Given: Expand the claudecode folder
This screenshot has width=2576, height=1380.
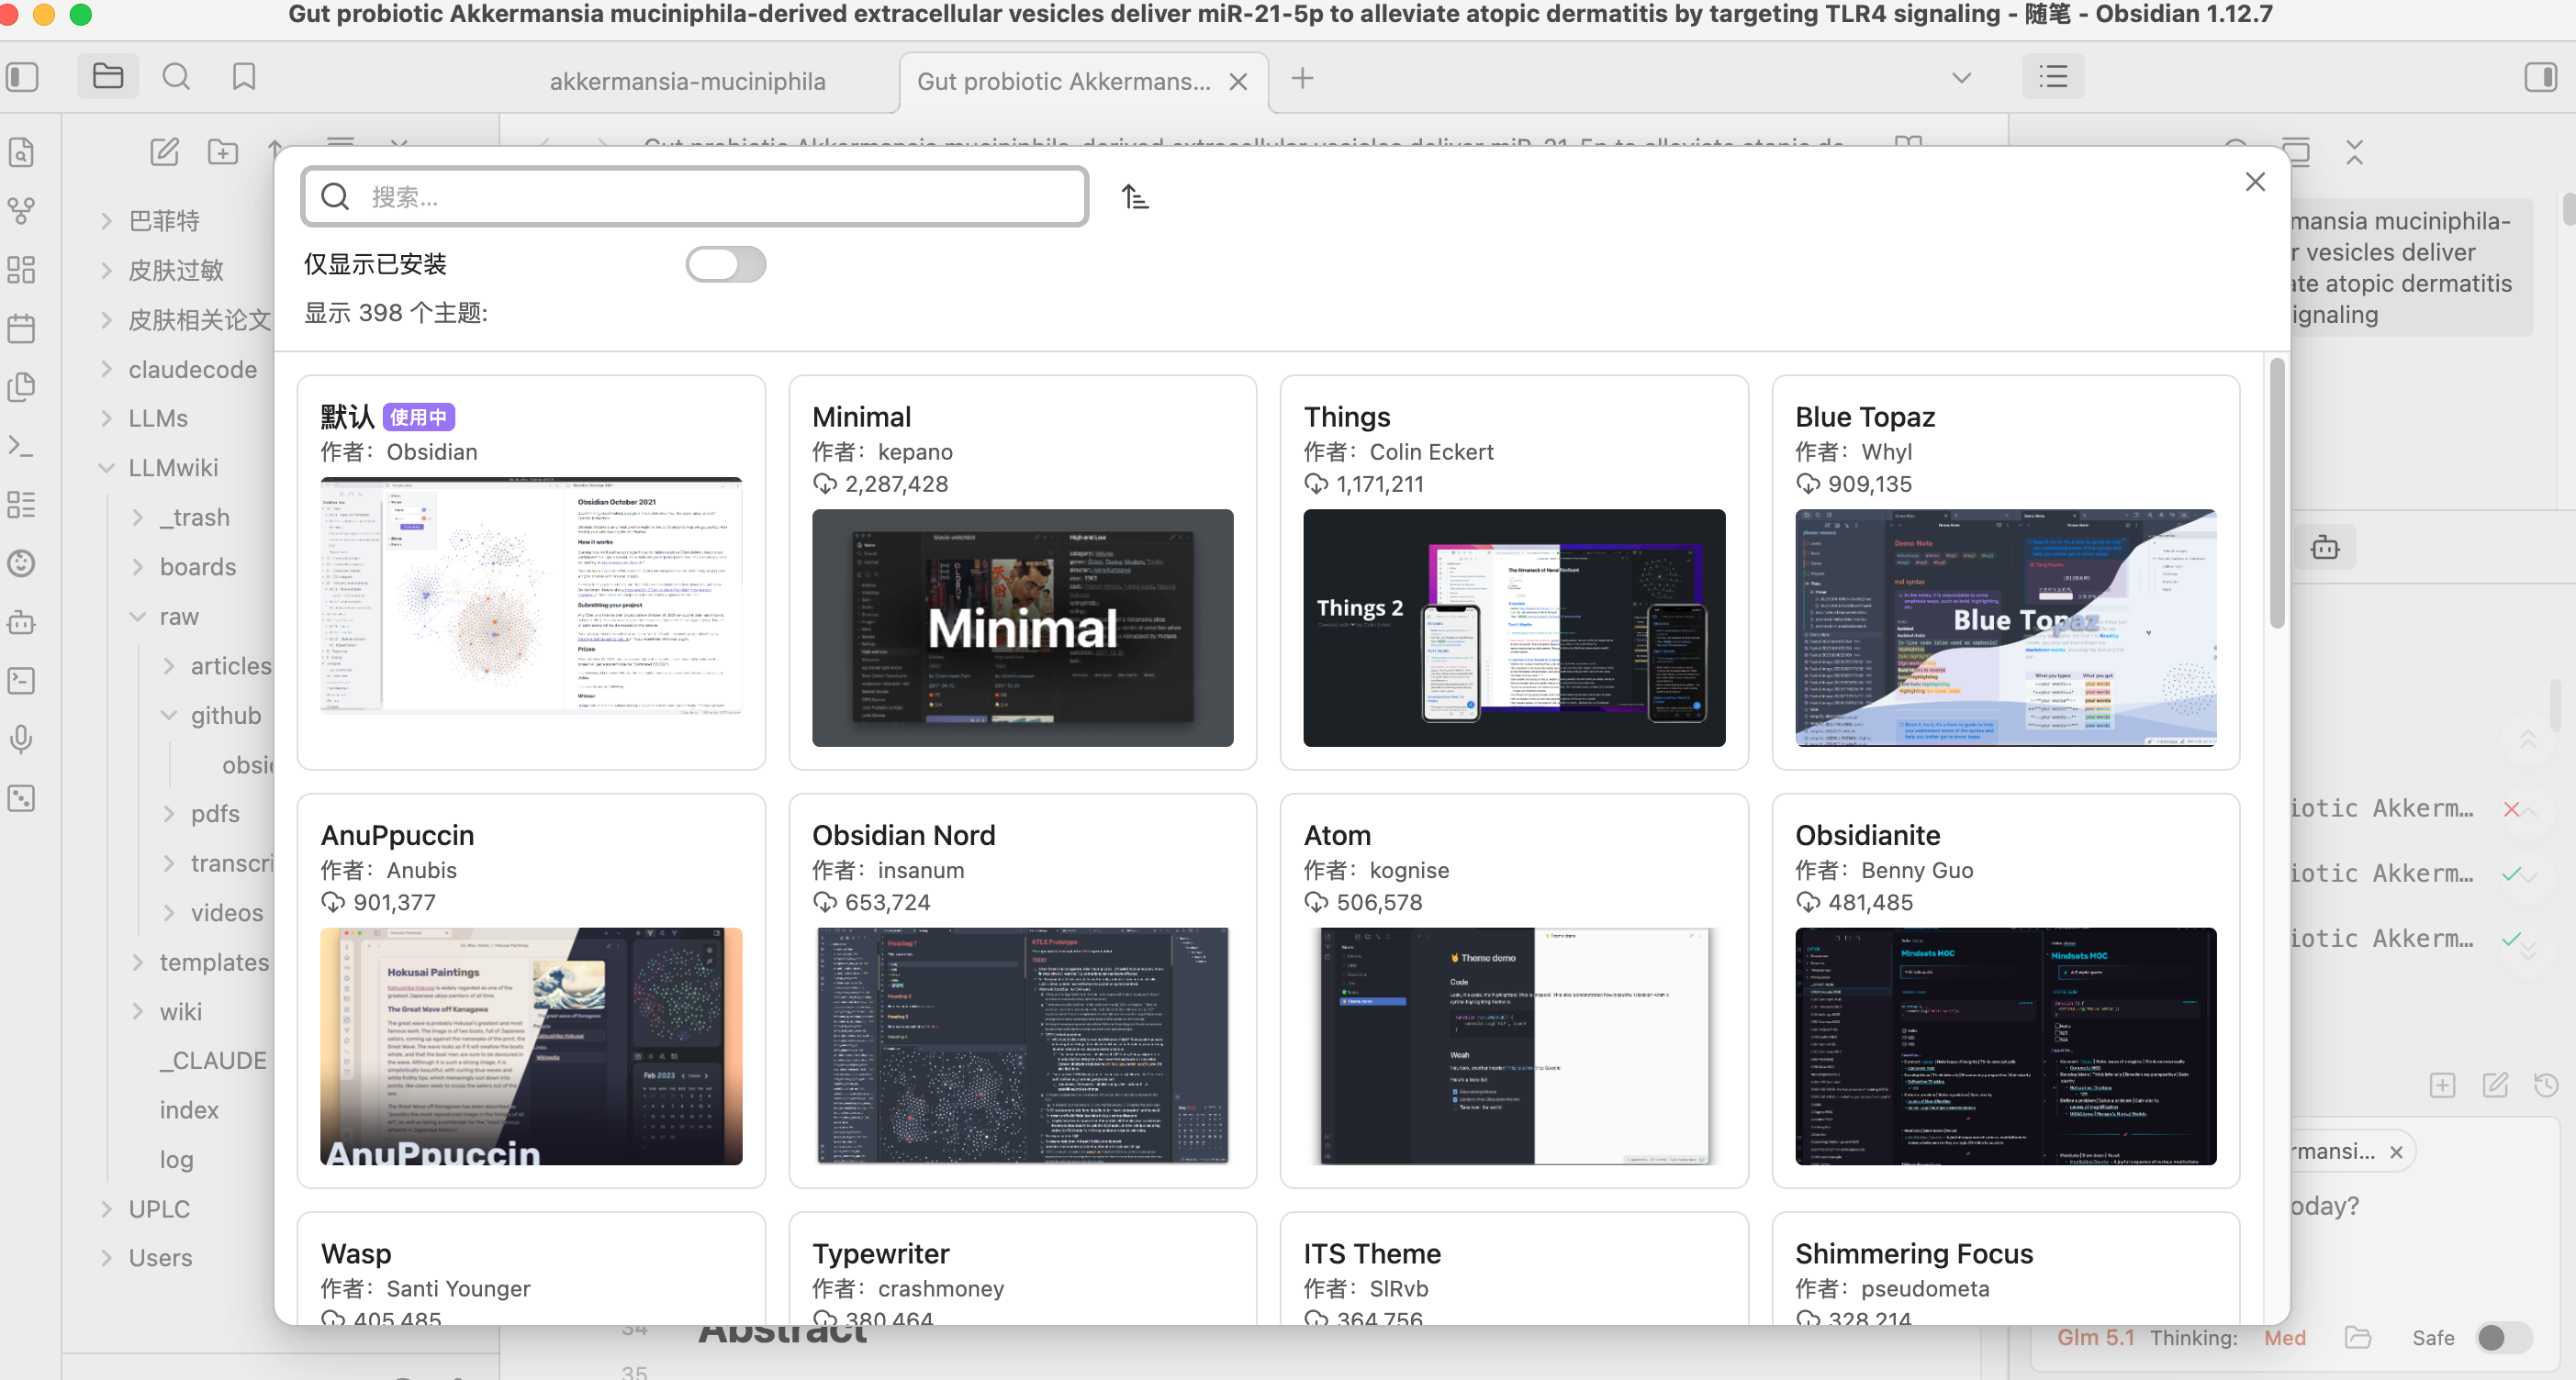Looking at the screenshot, I should click(106, 369).
